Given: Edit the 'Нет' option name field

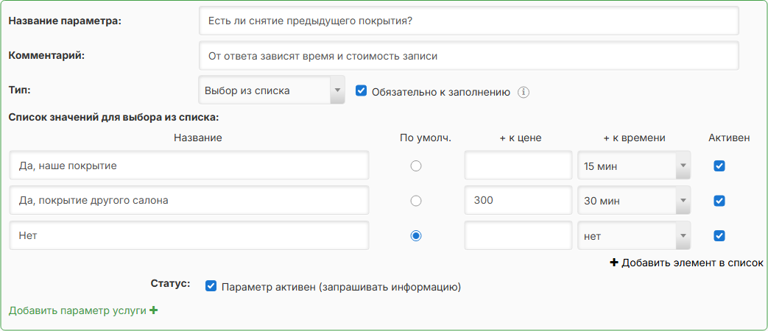Looking at the screenshot, I should [x=189, y=235].
